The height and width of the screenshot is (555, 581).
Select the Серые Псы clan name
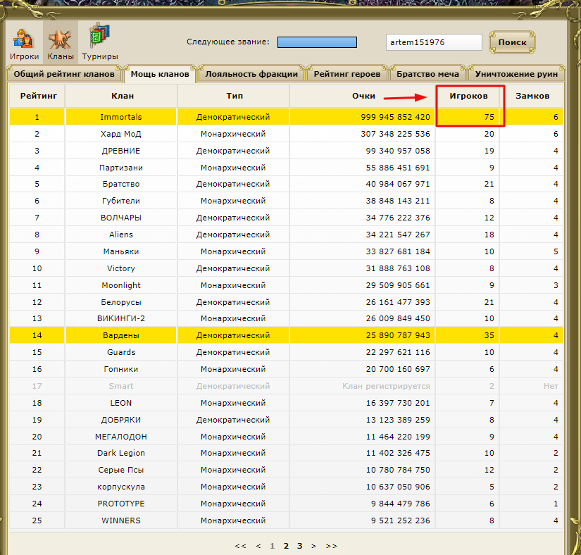(x=121, y=470)
